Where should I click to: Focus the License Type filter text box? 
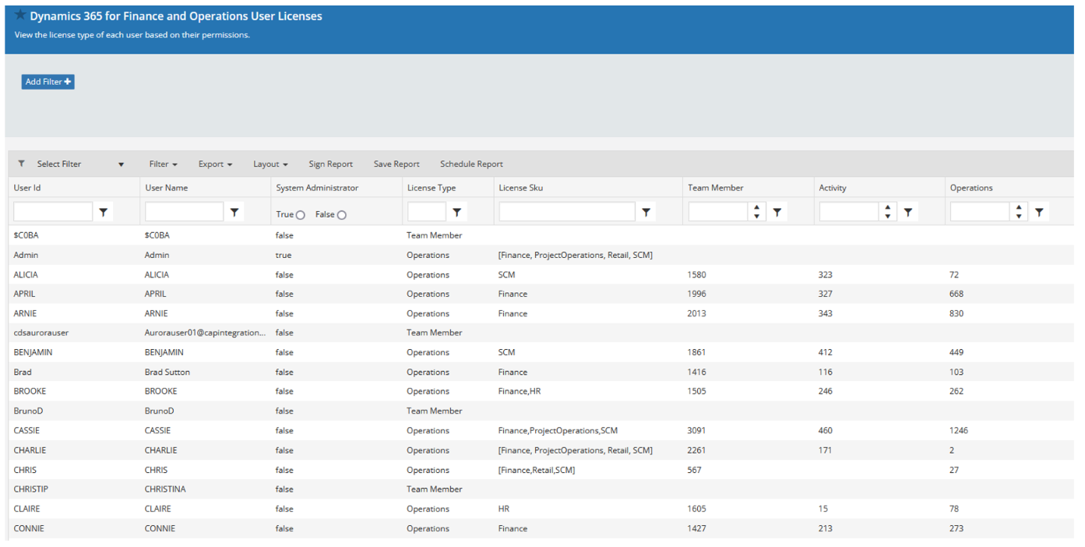[427, 212]
